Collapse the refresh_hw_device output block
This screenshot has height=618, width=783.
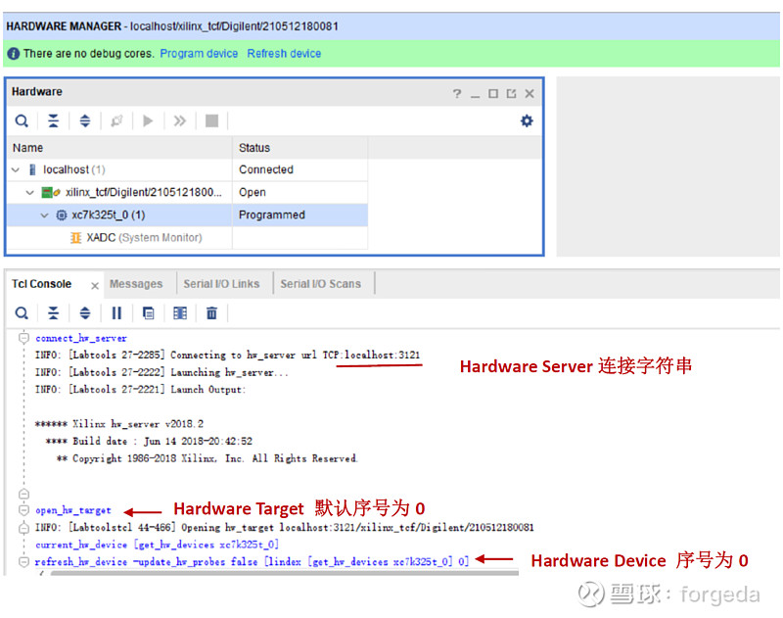pyautogui.click(x=23, y=561)
